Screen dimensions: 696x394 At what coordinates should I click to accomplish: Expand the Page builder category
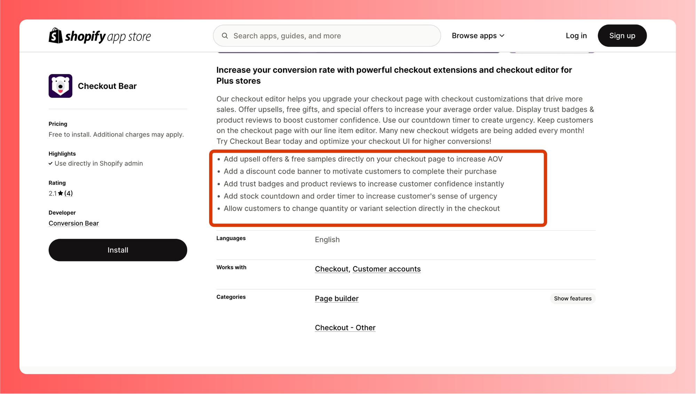coord(573,298)
